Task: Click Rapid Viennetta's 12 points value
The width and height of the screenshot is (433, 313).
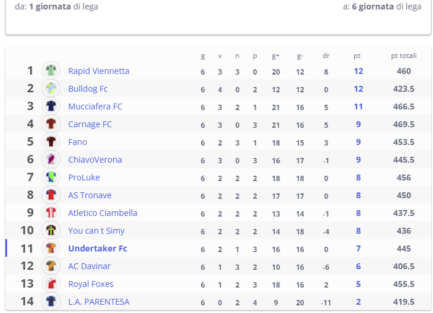Action: point(358,71)
